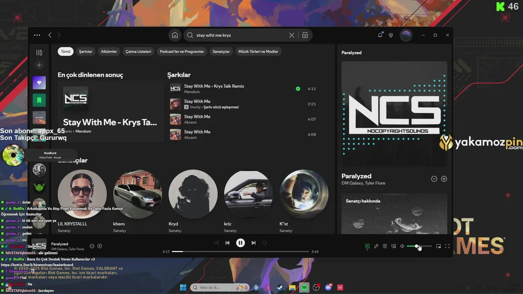Click green check on Krys Talk Remix
This screenshot has height=294, width=523.
click(298, 89)
